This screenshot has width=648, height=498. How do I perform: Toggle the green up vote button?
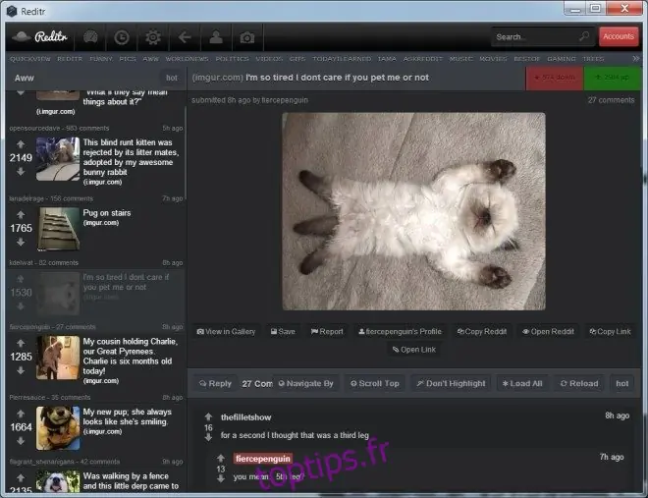pyautogui.click(x=612, y=78)
